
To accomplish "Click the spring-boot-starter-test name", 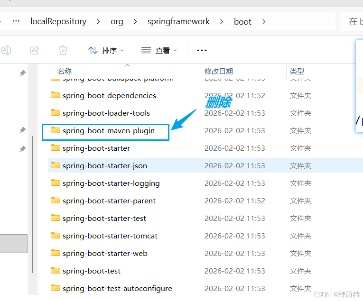I will pyautogui.click(x=104, y=219).
